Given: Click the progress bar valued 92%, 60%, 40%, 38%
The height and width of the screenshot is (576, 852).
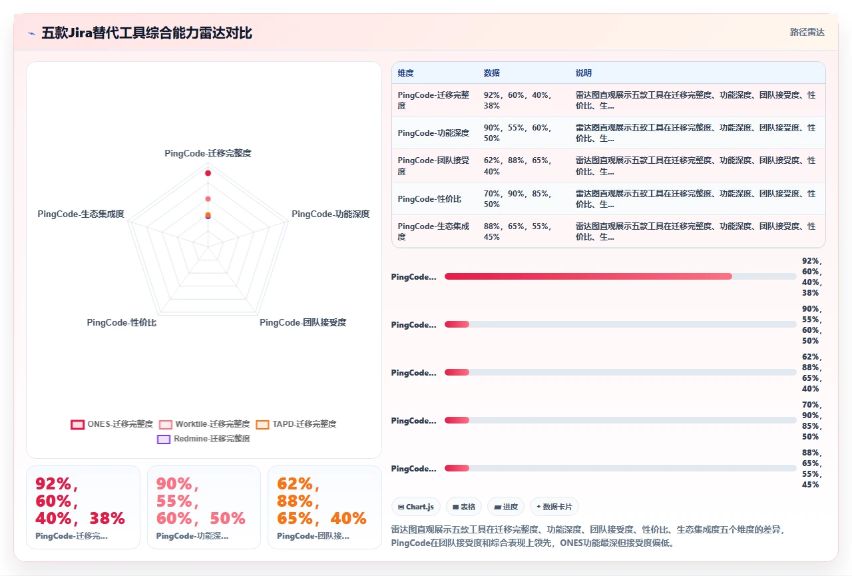Looking at the screenshot, I should pos(620,276).
